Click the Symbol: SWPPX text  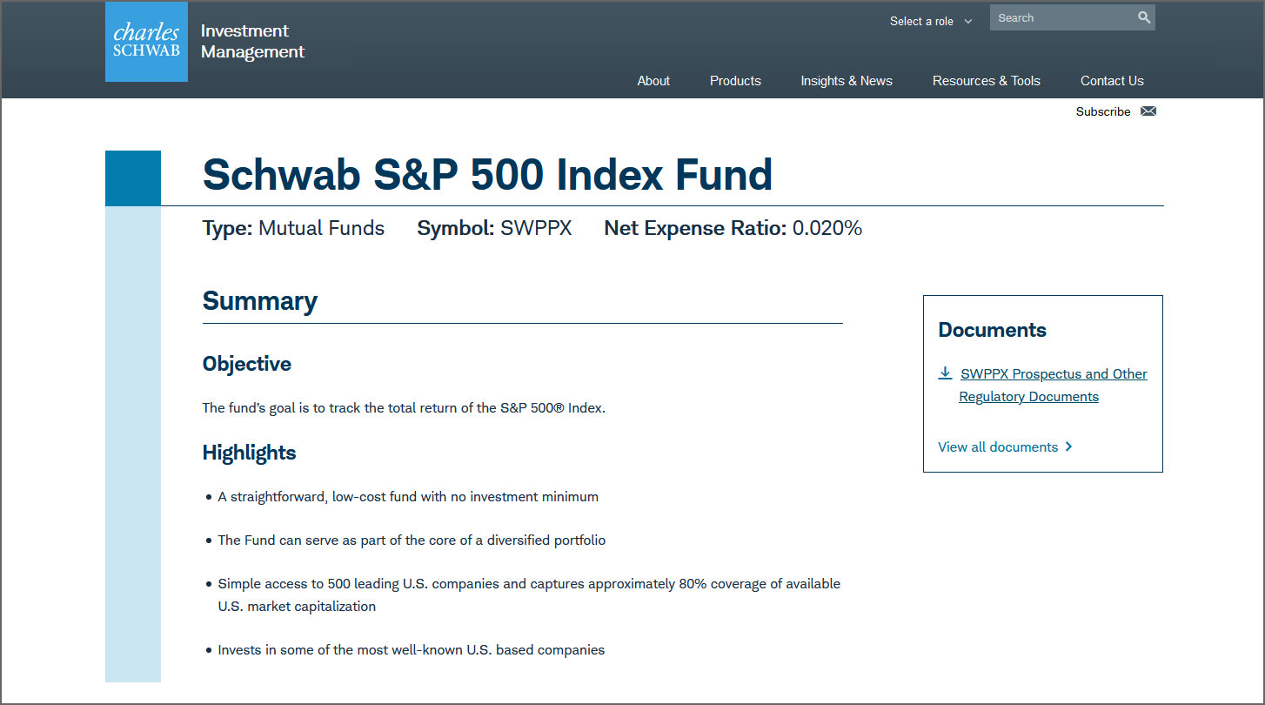point(494,228)
